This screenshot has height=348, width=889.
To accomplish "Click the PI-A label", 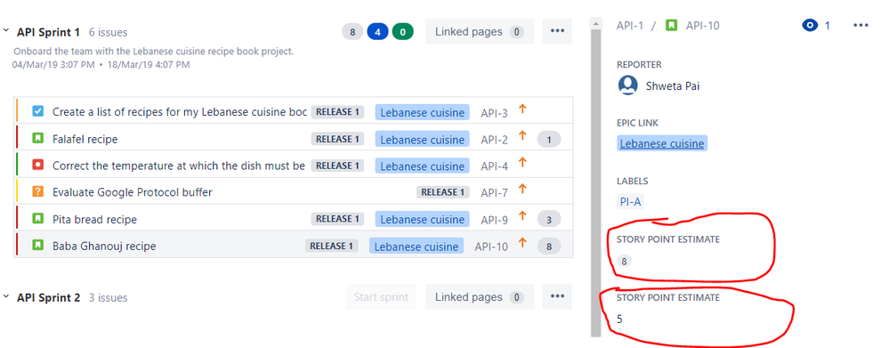I will pyautogui.click(x=630, y=202).
